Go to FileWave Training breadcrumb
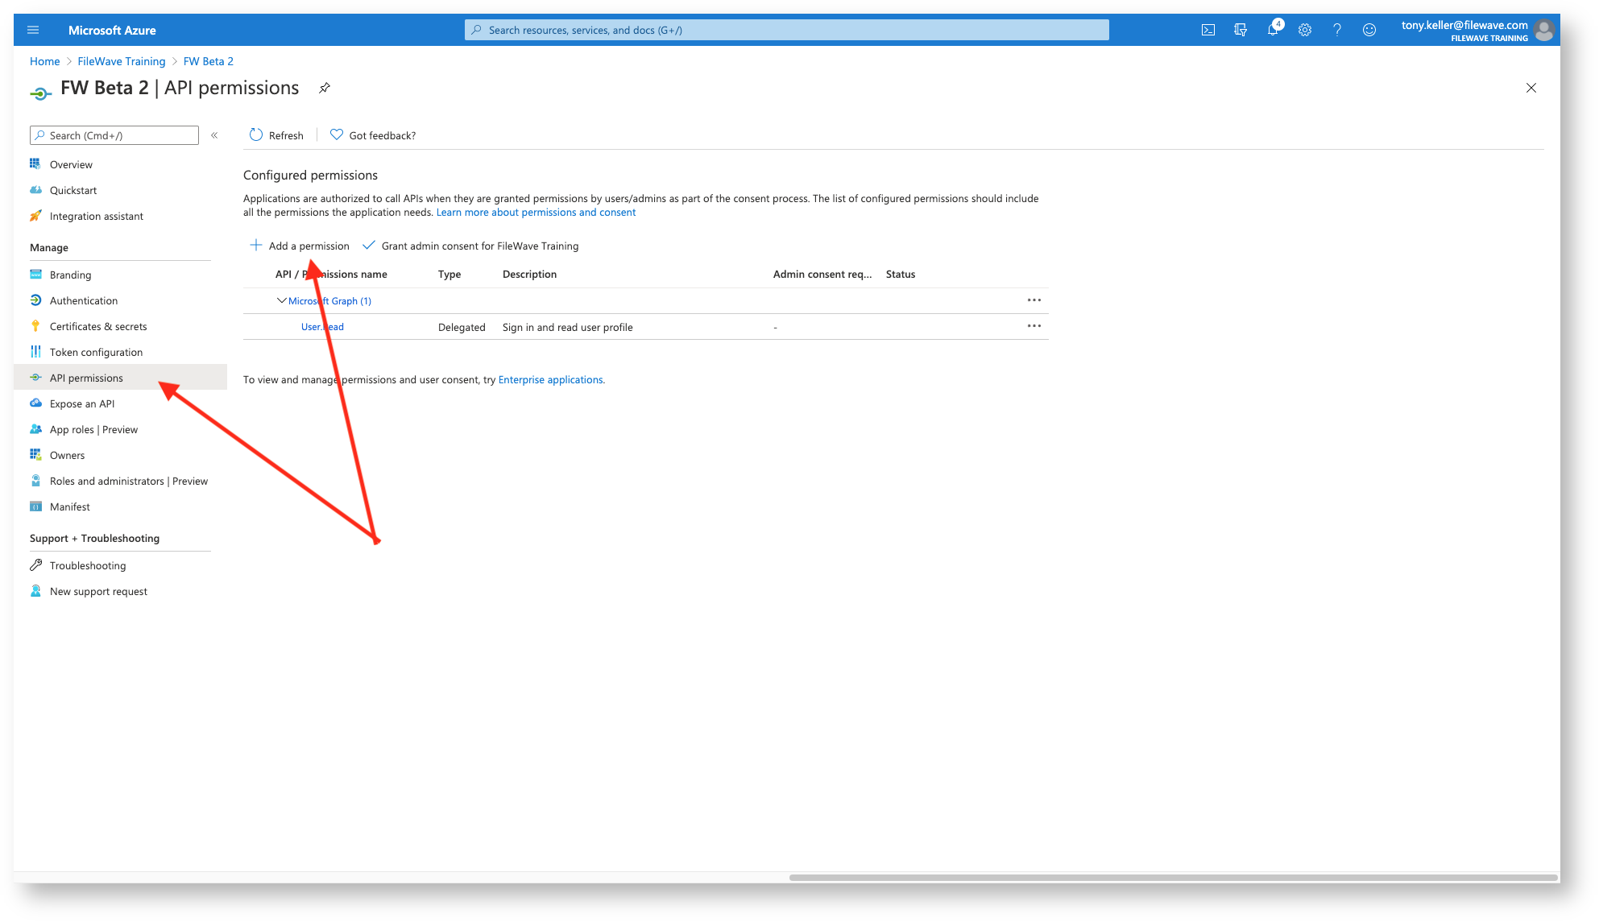The width and height of the screenshot is (1599, 922). pos(122,61)
